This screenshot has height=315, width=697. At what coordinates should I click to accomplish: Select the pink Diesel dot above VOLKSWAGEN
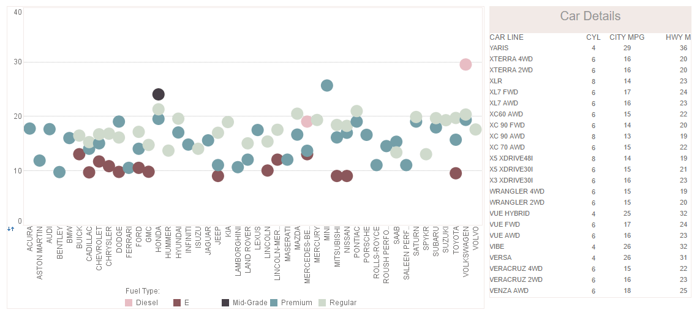(465, 64)
